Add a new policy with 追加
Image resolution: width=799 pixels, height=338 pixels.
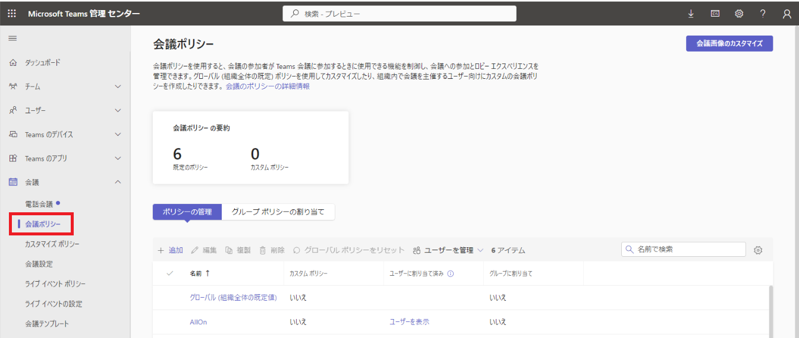(170, 250)
